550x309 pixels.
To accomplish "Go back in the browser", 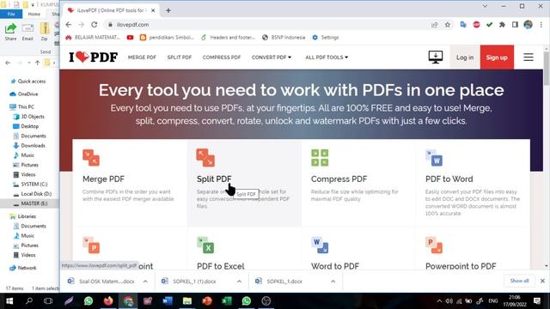I will pyautogui.click(x=69, y=25).
